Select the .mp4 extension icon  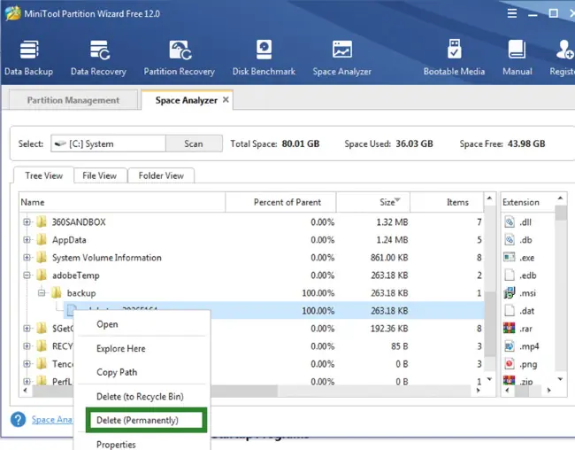tap(510, 346)
